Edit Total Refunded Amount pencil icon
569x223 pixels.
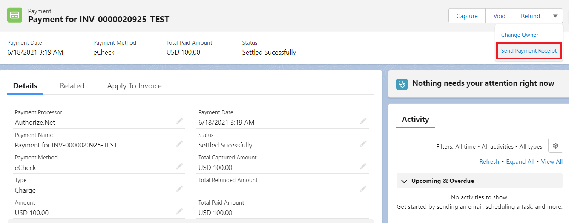[363, 189]
